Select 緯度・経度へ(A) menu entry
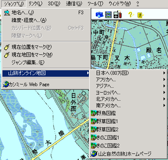This screenshot has height=160, width=168. pos(46,20)
